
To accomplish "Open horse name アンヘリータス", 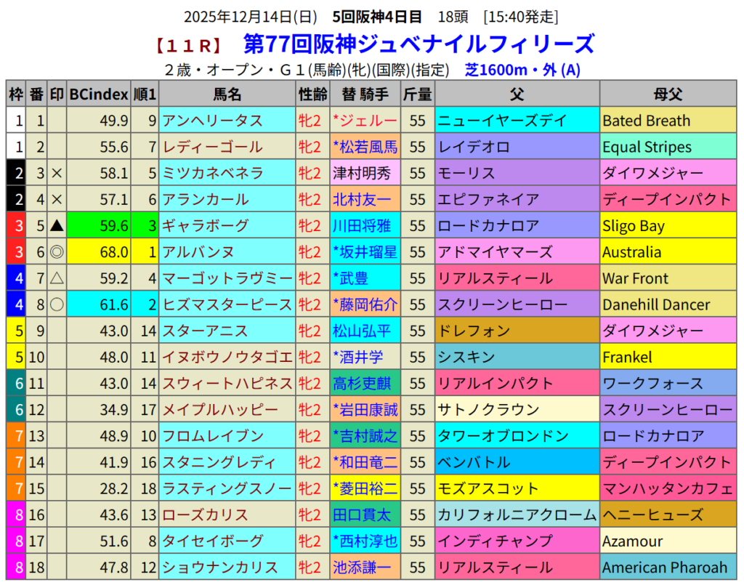I will 211,121.
